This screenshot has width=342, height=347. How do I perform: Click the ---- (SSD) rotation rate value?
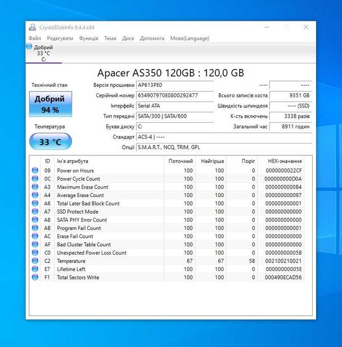coord(291,106)
